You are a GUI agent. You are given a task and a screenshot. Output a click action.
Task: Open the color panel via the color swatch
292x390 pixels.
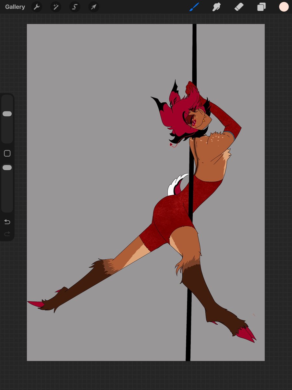pos(283,6)
